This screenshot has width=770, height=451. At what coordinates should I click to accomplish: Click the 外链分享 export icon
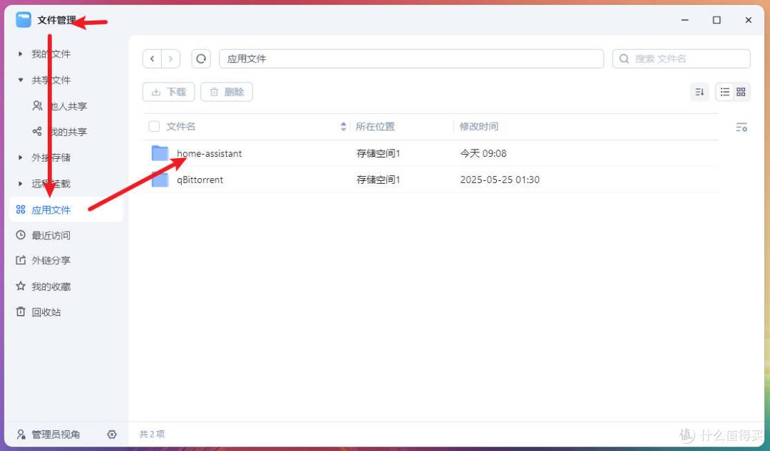click(x=21, y=260)
